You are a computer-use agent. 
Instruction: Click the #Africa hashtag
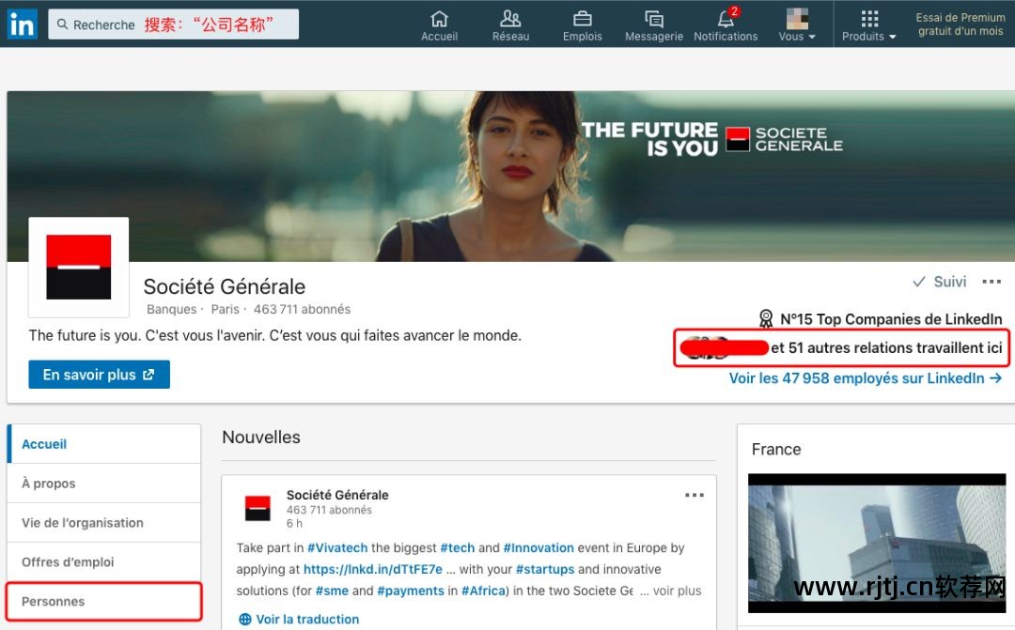(x=484, y=591)
